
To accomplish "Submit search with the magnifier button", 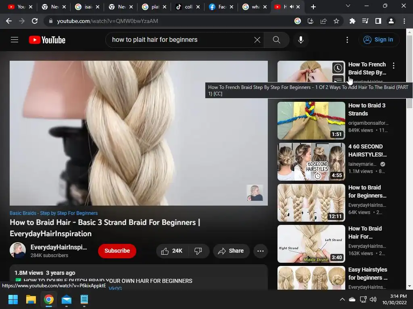I will 276,40.
